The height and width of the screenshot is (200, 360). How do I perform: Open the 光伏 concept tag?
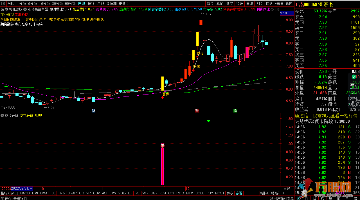[42, 19]
